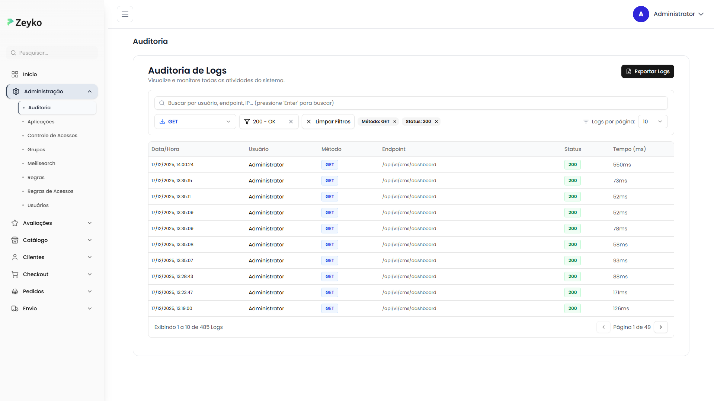
Task: Remove the Status: 200 filter chip
Action: point(436,122)
